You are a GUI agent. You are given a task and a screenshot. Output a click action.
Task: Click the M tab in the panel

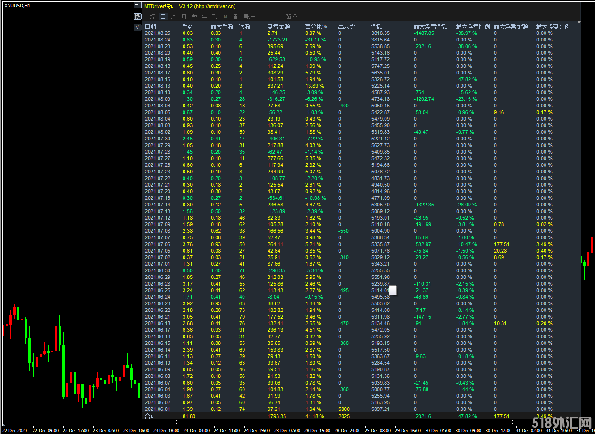click(x=225, y=16)
